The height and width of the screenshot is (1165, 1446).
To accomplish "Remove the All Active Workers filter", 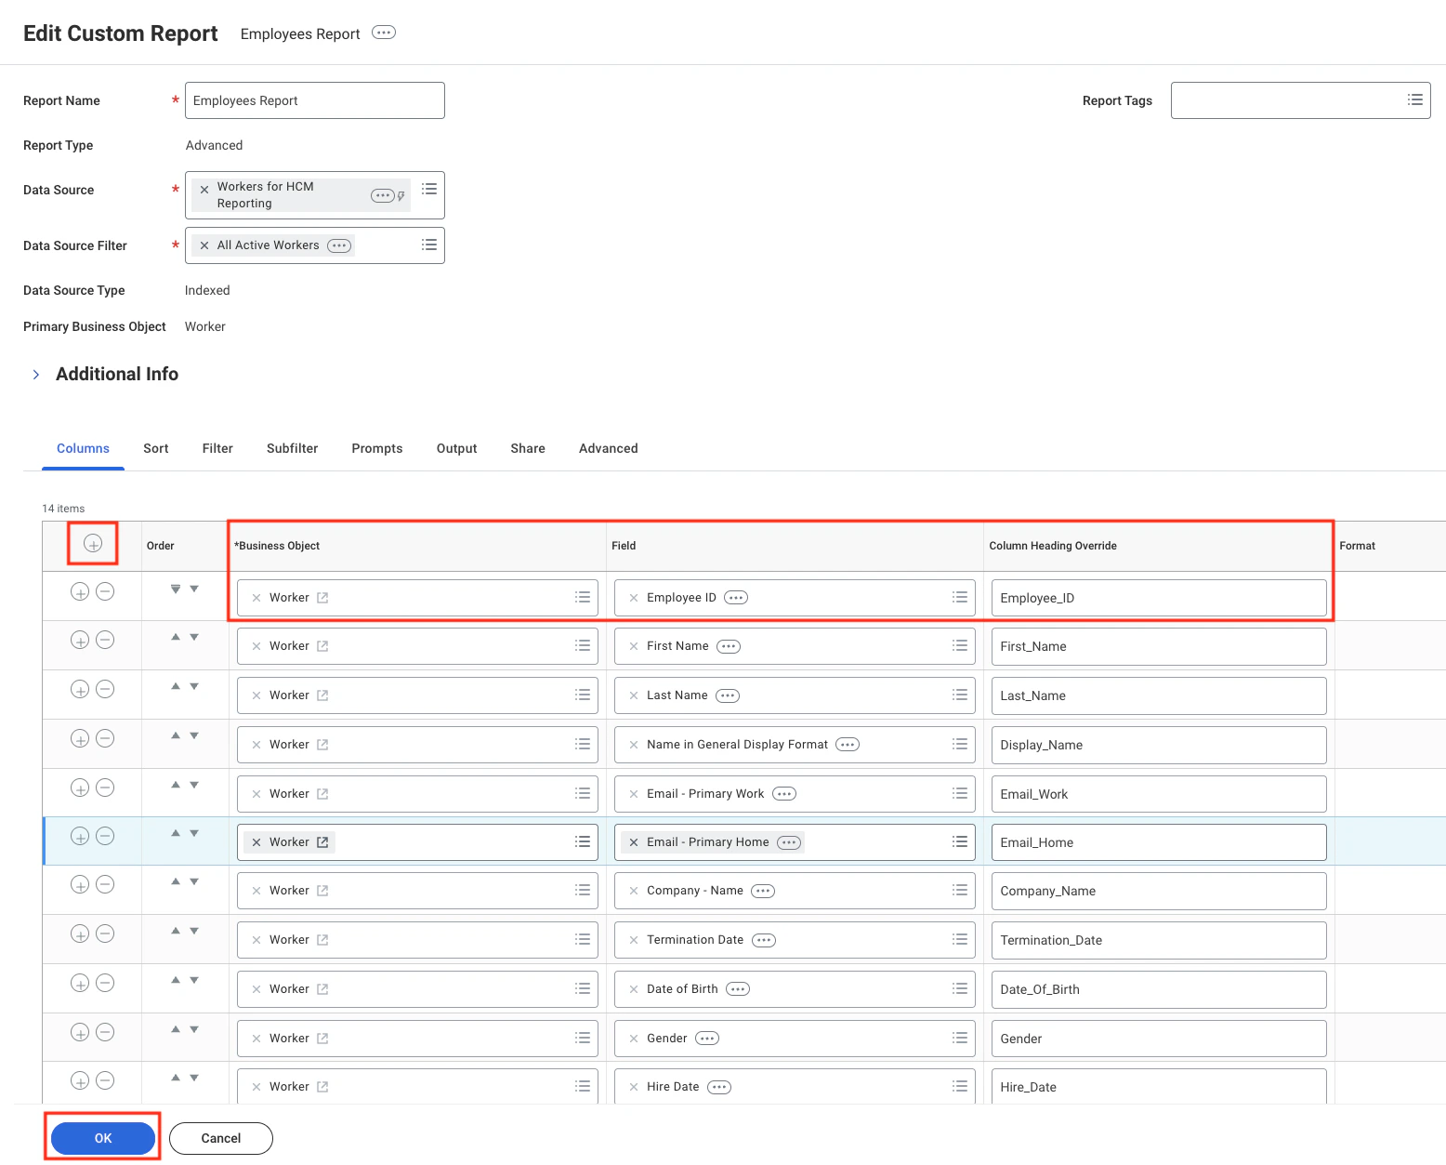I will pos(204,245).
